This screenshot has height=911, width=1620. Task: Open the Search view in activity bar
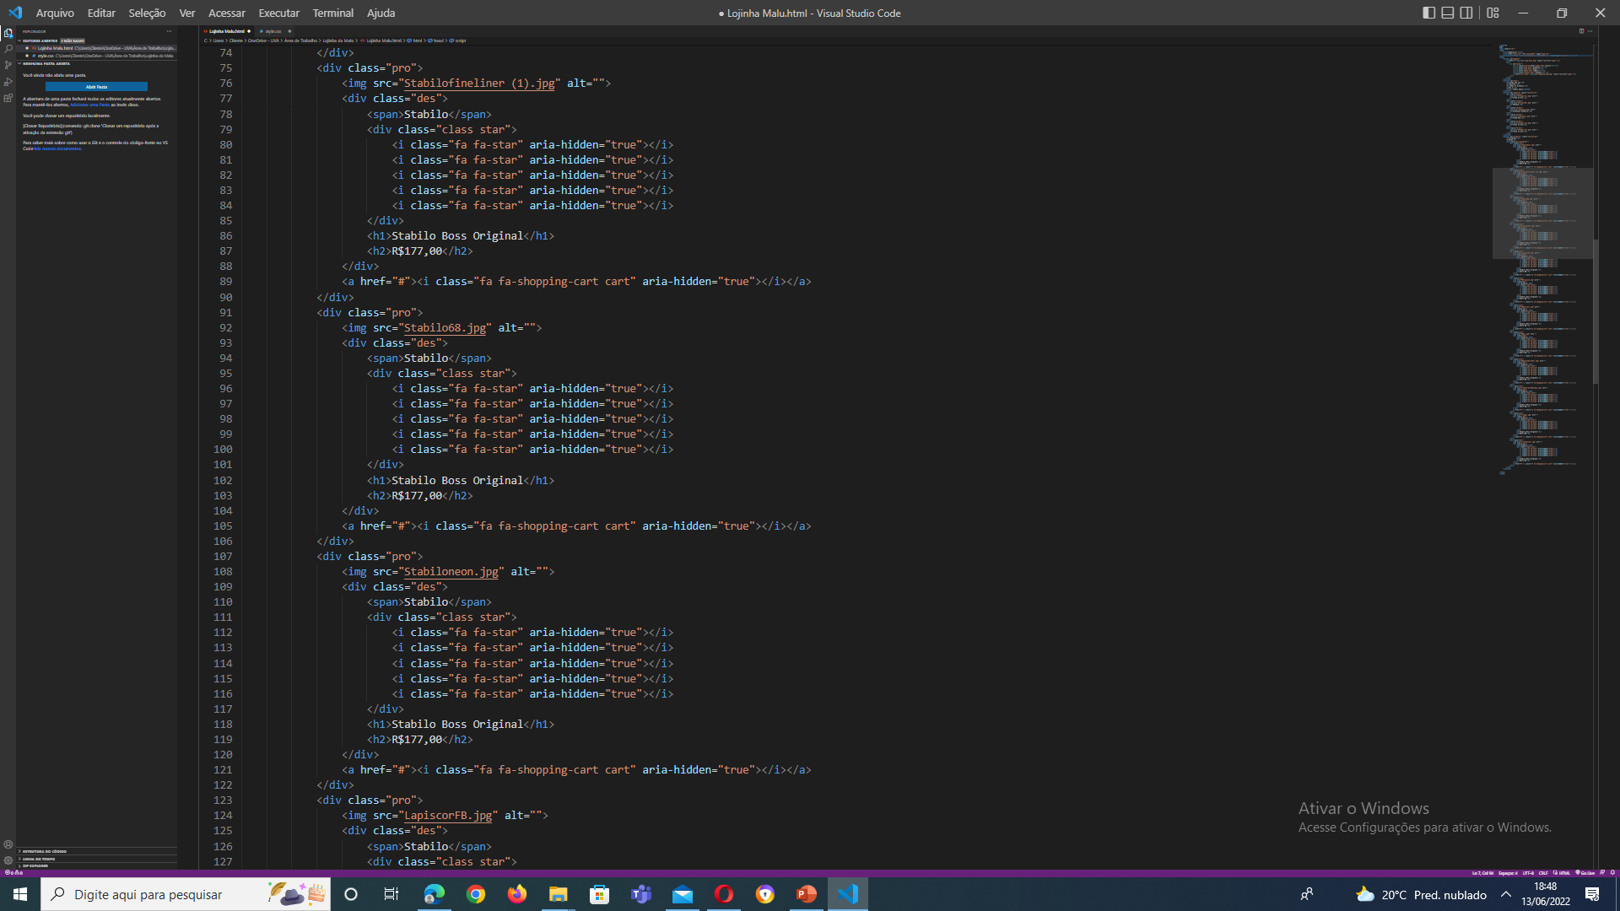[8, 49]
